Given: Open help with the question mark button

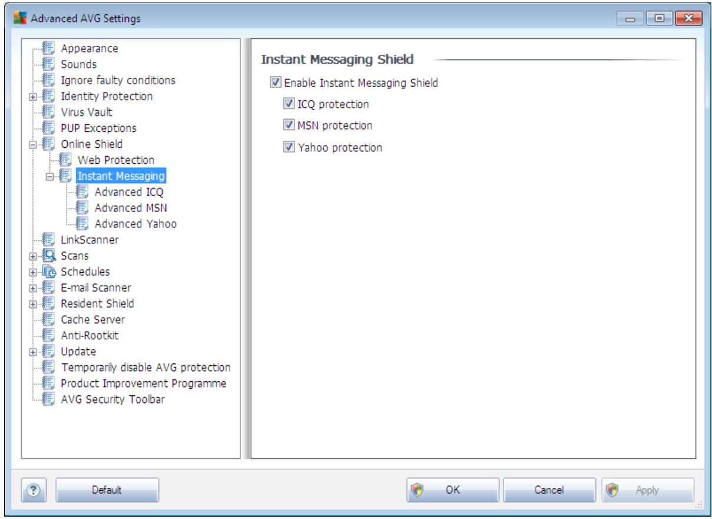Looking at the screenshot, I should (x=34, y=490).
